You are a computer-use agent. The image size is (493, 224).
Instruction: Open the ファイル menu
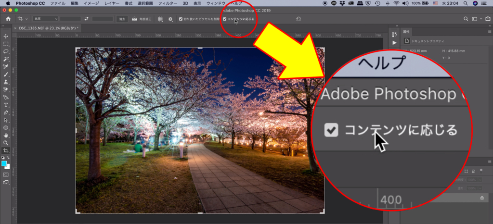point(58,3)
